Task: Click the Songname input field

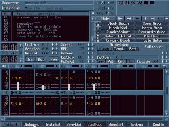Action: pyautogui.click(x=59, y=3)
